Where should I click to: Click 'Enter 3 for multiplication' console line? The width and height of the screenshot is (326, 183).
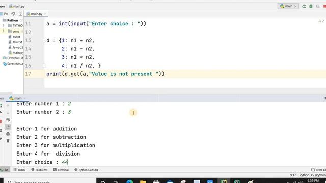[56, 145]
